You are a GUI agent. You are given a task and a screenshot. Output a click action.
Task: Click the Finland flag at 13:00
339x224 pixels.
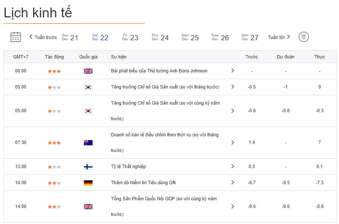pyautogui.click(x=88, y=167)
